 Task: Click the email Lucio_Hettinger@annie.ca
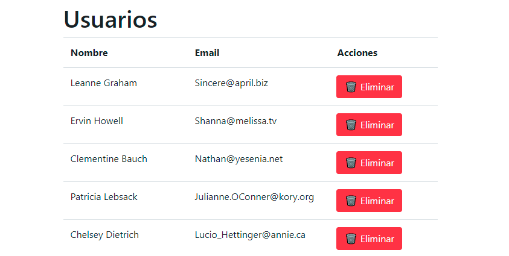[250, 235]
